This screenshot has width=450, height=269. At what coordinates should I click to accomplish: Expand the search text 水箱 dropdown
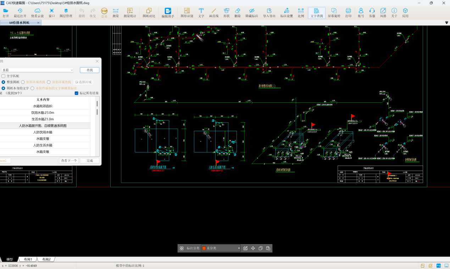pos(72,70)
